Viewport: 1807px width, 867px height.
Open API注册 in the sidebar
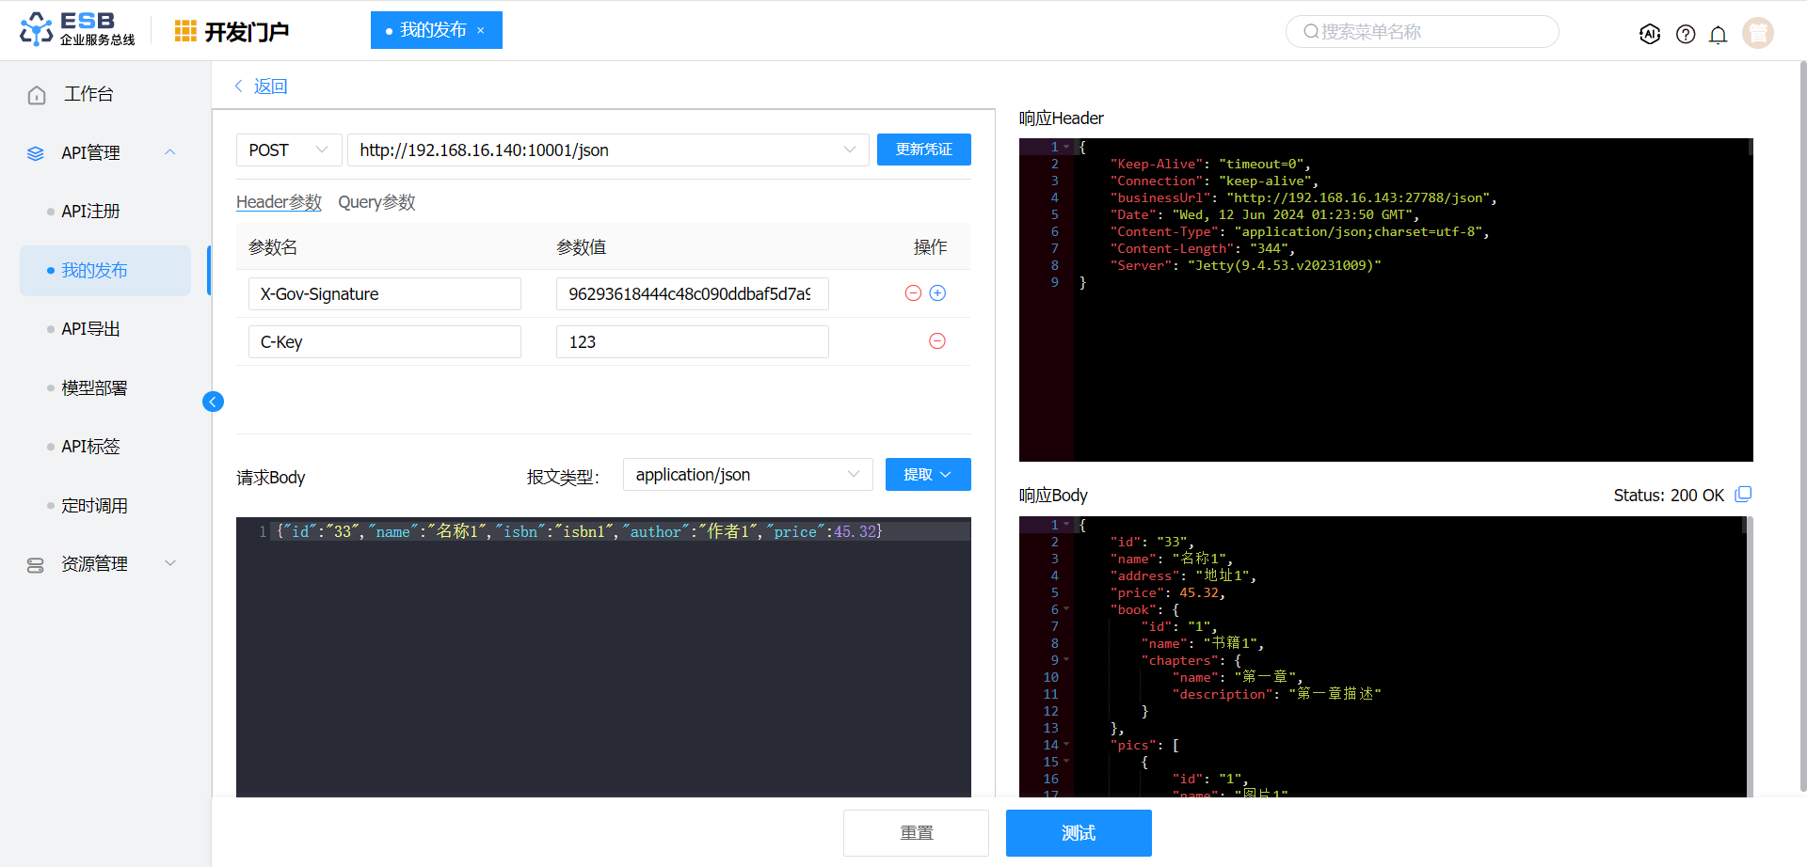(90, 212)
